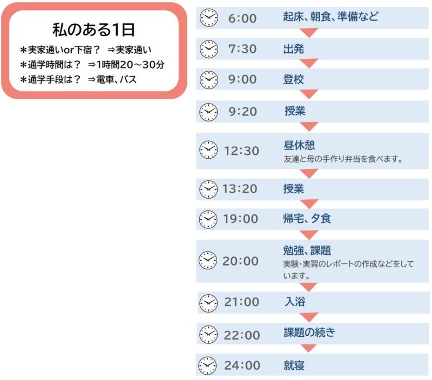The image size is (432, 380).
Task: Click the clock icon beside 6:00
Action: 208,18
